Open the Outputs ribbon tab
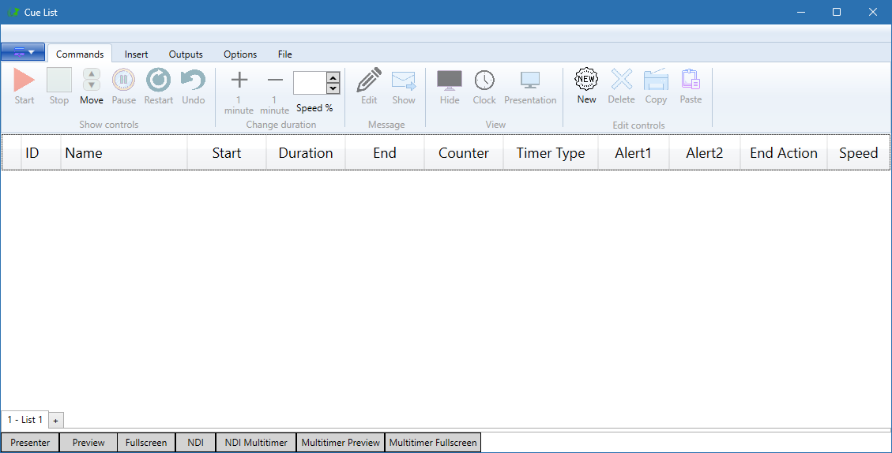 (x=186, y=54)
